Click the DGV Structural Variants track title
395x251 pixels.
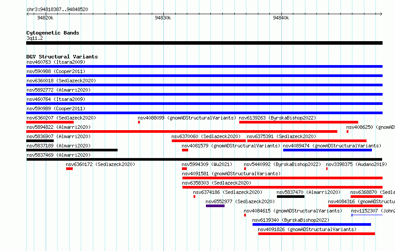pos(62,57)
